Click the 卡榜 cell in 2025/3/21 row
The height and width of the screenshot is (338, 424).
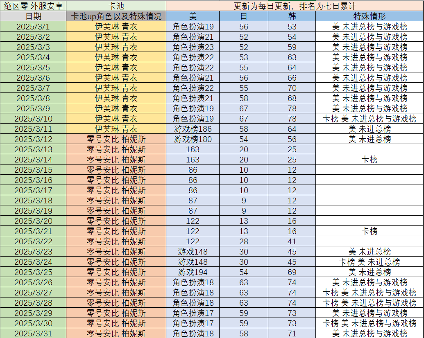[x=369, y=231]
